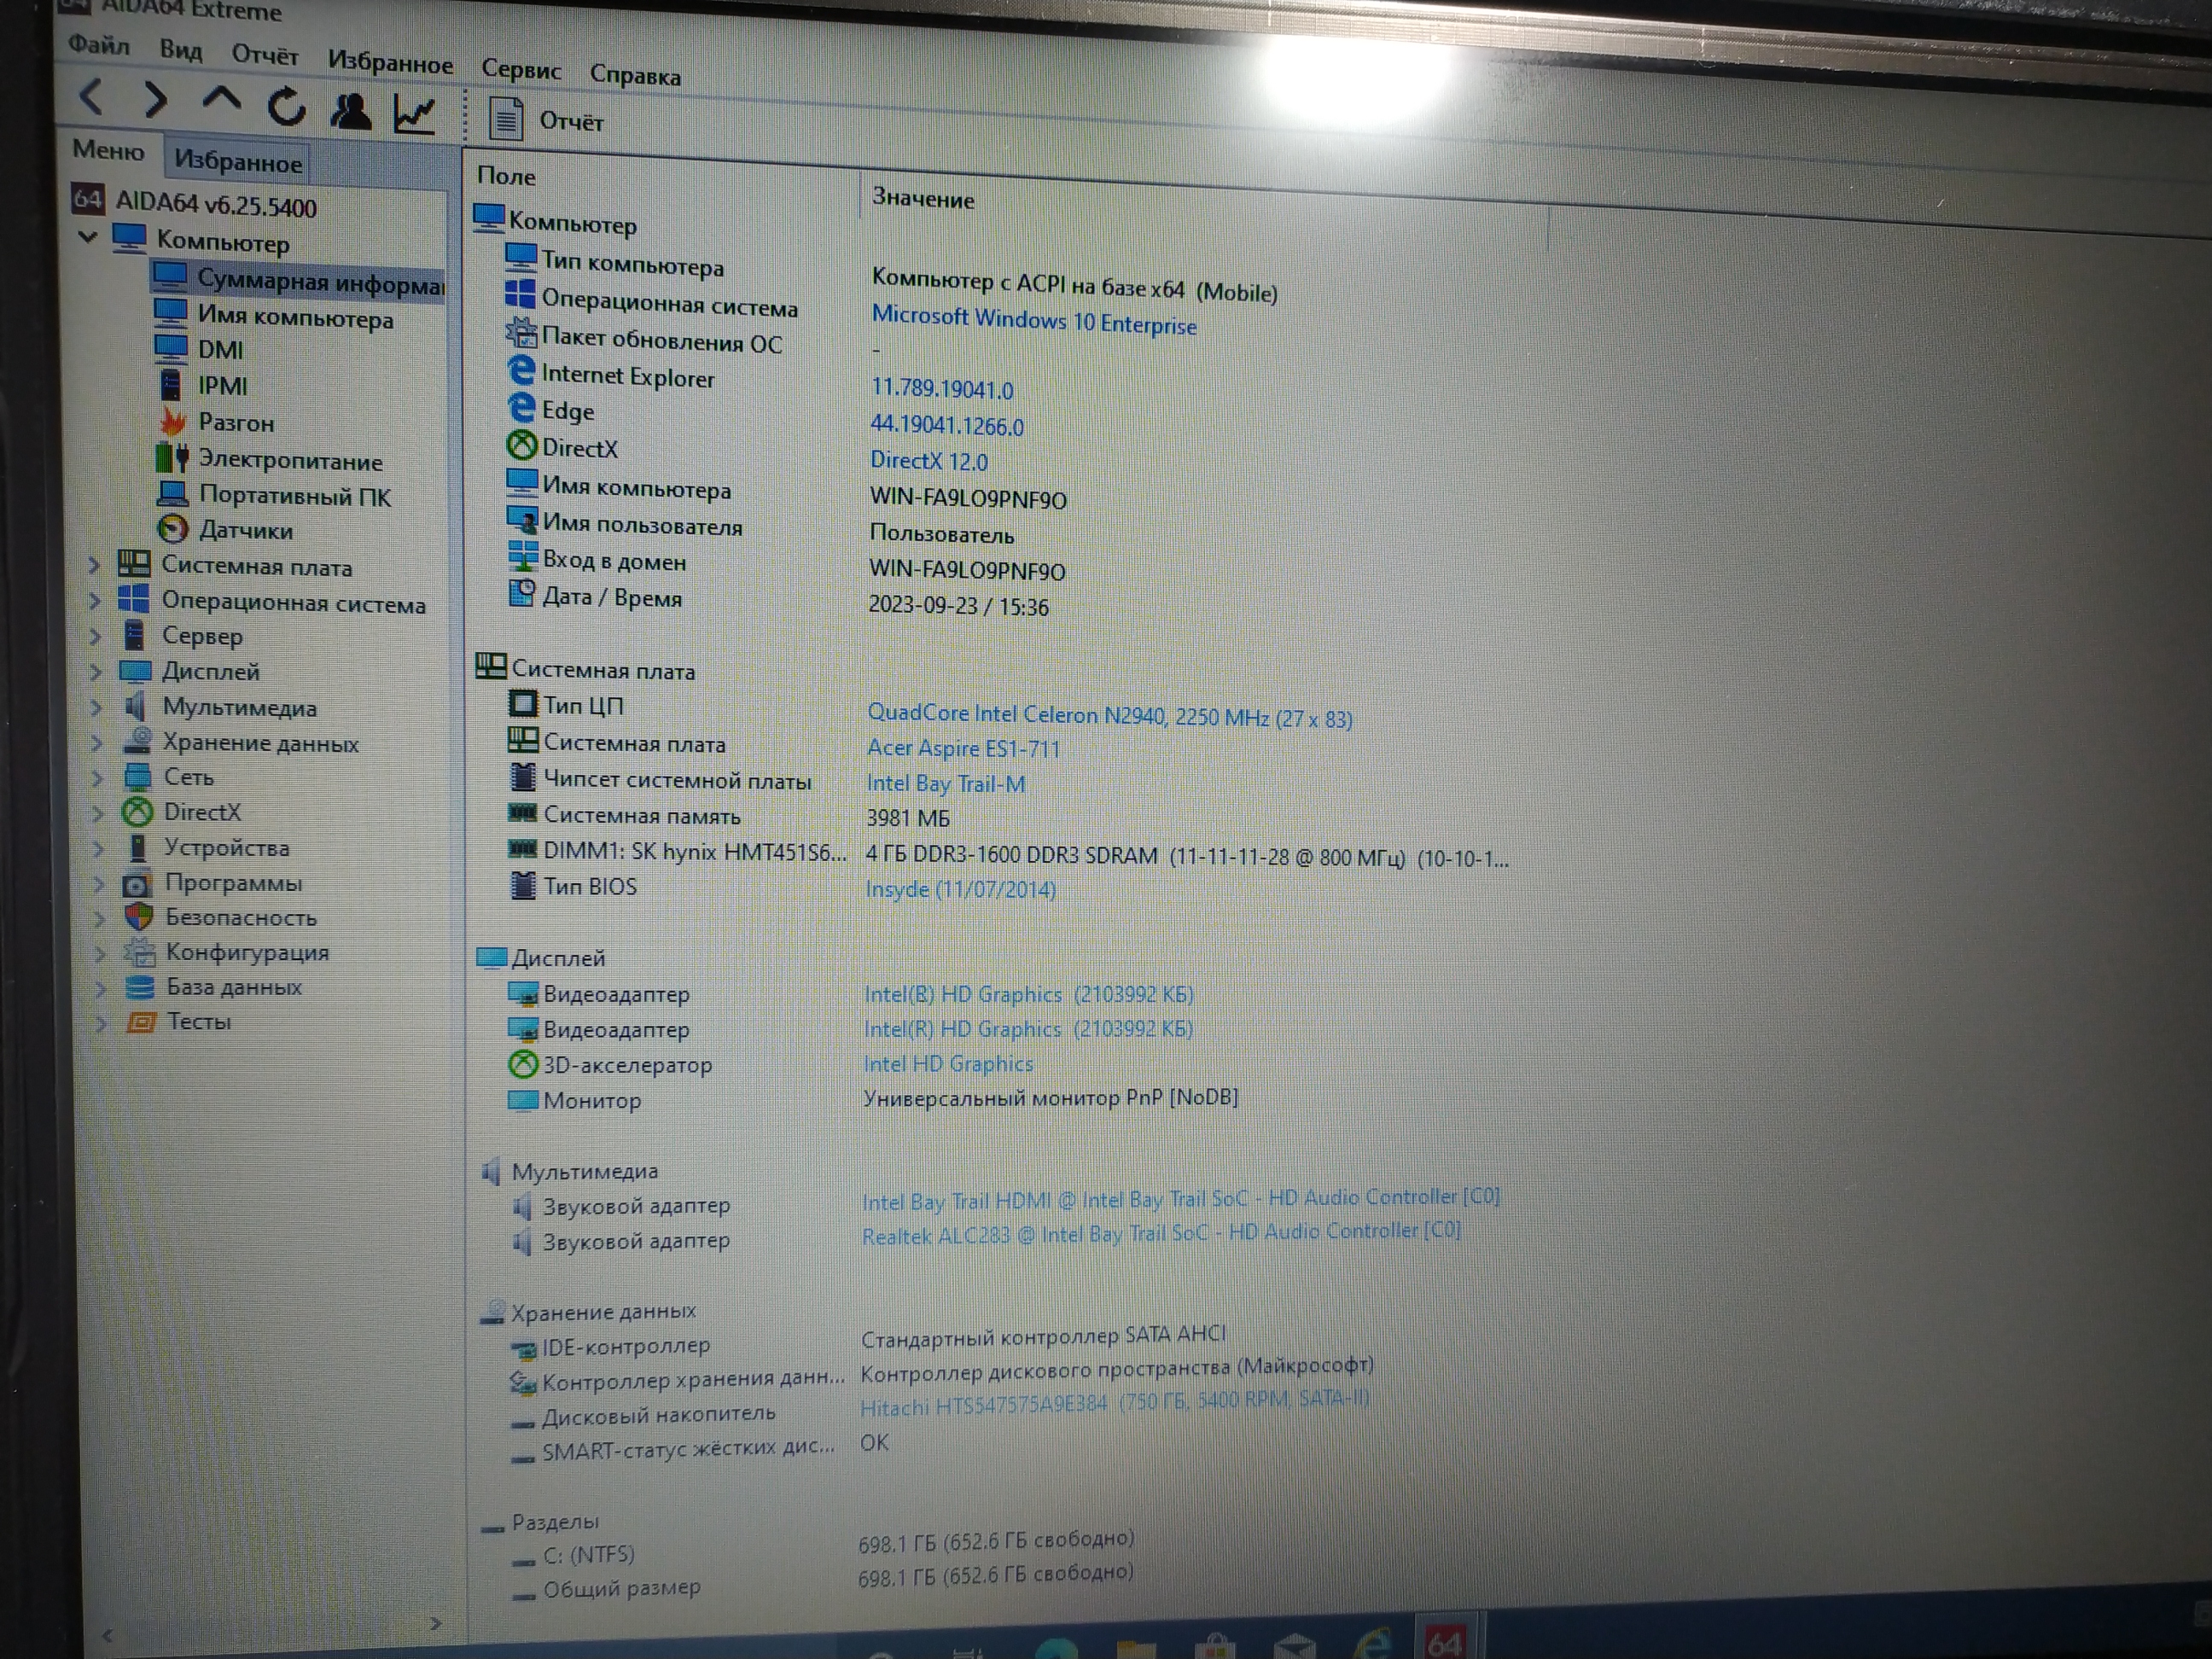Viewport: 2212px width, 1659px height.
Task: Click sidebar horizontal scrollbar right arrow
Action: [435, 1623]
